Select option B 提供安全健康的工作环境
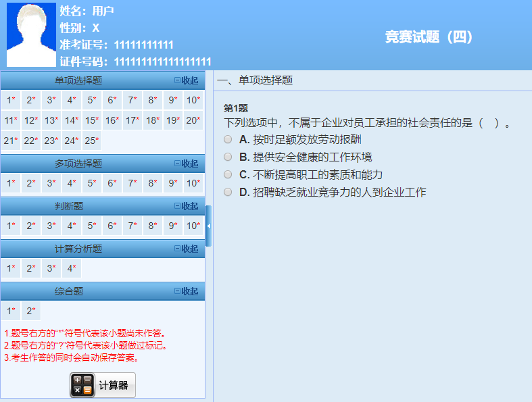The width and height of the screenshot is (532, 402). tap(228, 157)
